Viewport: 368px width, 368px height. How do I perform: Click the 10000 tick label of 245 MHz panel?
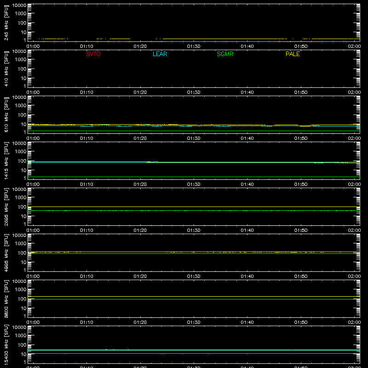pyautogui.click(x=19, y=6)
